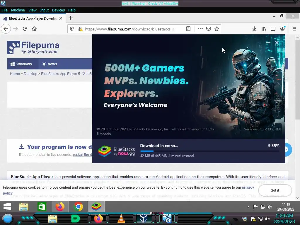Click the Filepuma logo
Viewport: 300px width, 225px height.
tap(33, 47)
